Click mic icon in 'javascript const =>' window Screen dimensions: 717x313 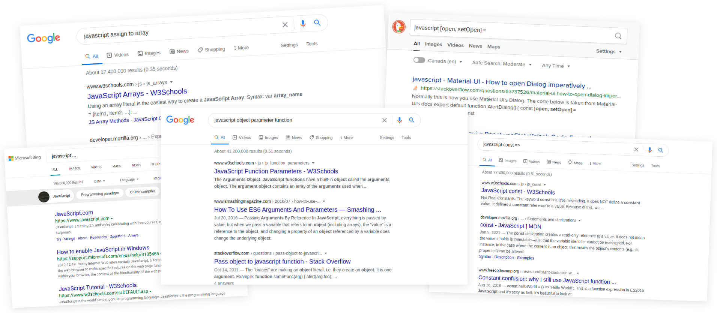[650, 150]
